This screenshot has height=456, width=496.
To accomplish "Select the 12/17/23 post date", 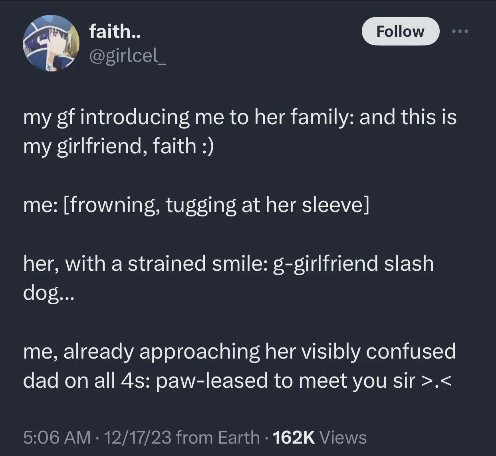I will (x=137, y=437).
